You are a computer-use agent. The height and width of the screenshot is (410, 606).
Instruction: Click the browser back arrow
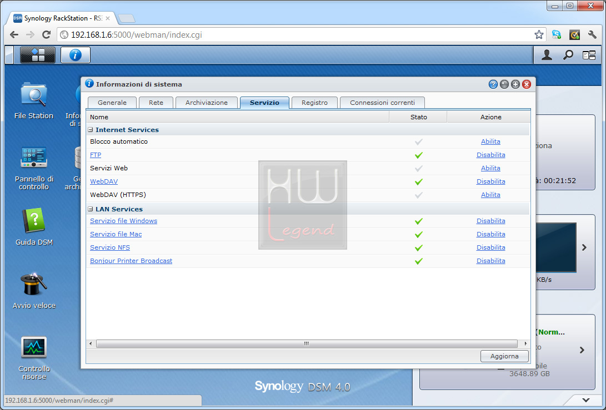tap(14, 35)
